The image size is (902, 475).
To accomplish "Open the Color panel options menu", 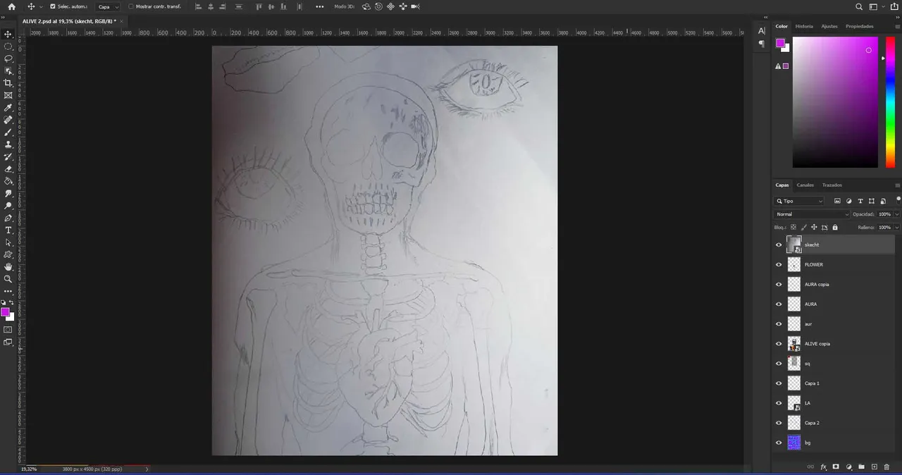I will [897, 26].
